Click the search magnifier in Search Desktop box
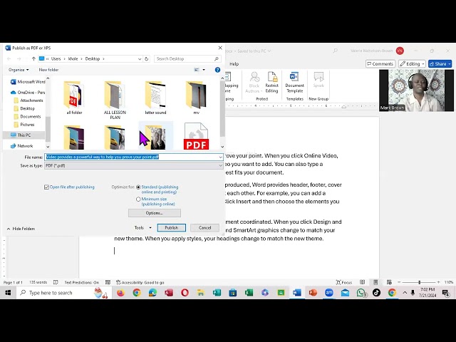 [217, 58]
